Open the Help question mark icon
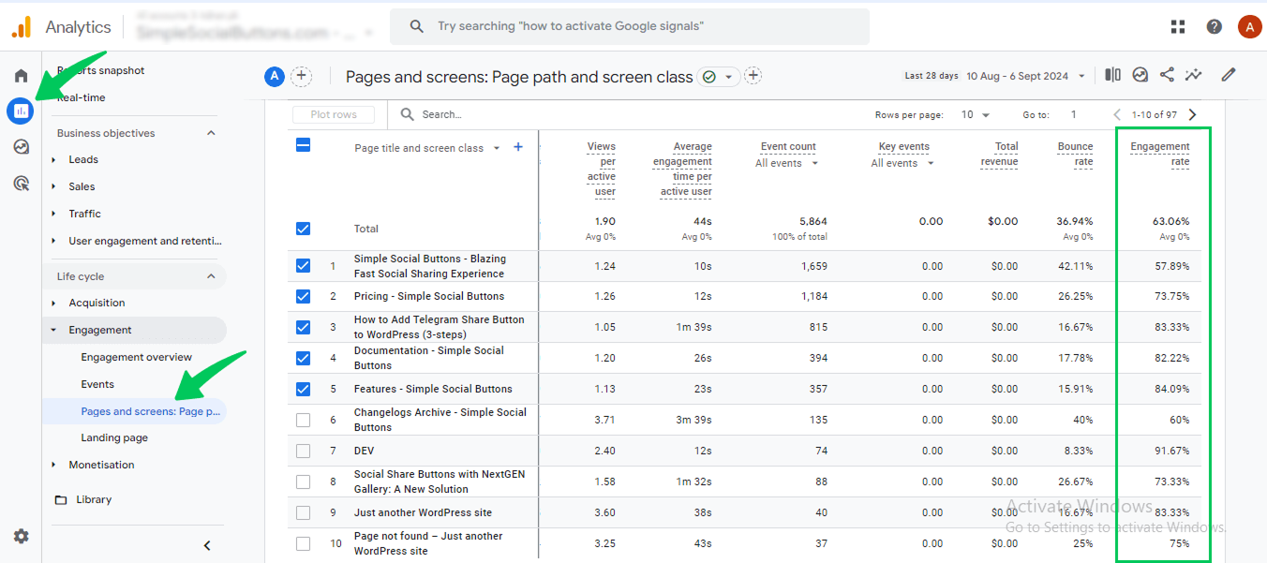 [1215, 26]
